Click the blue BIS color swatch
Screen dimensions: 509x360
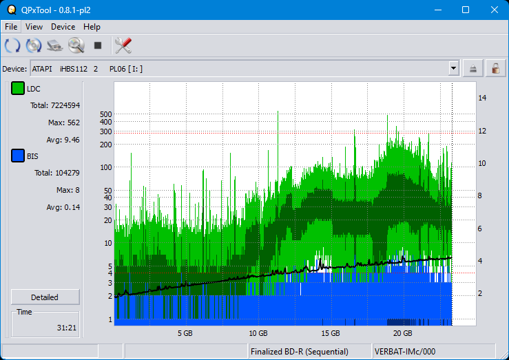18,156
